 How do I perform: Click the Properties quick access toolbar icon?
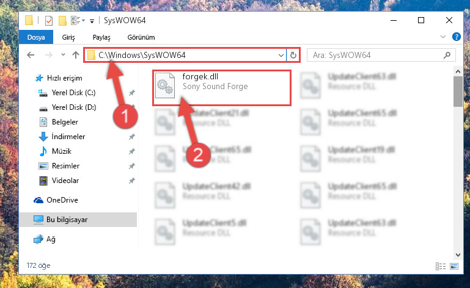click(x=48, y=21)
